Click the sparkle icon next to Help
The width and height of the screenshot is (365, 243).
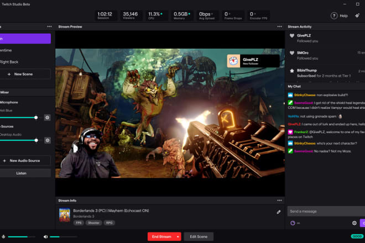pos(357,15)
